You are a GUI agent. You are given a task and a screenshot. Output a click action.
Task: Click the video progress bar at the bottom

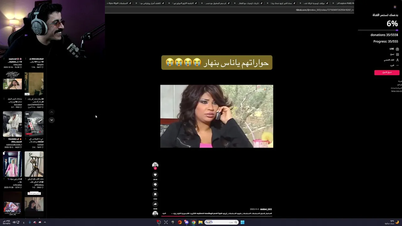click(217, 216)
